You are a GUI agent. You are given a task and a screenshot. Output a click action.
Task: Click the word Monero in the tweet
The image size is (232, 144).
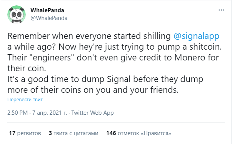[x=190, y=57]
